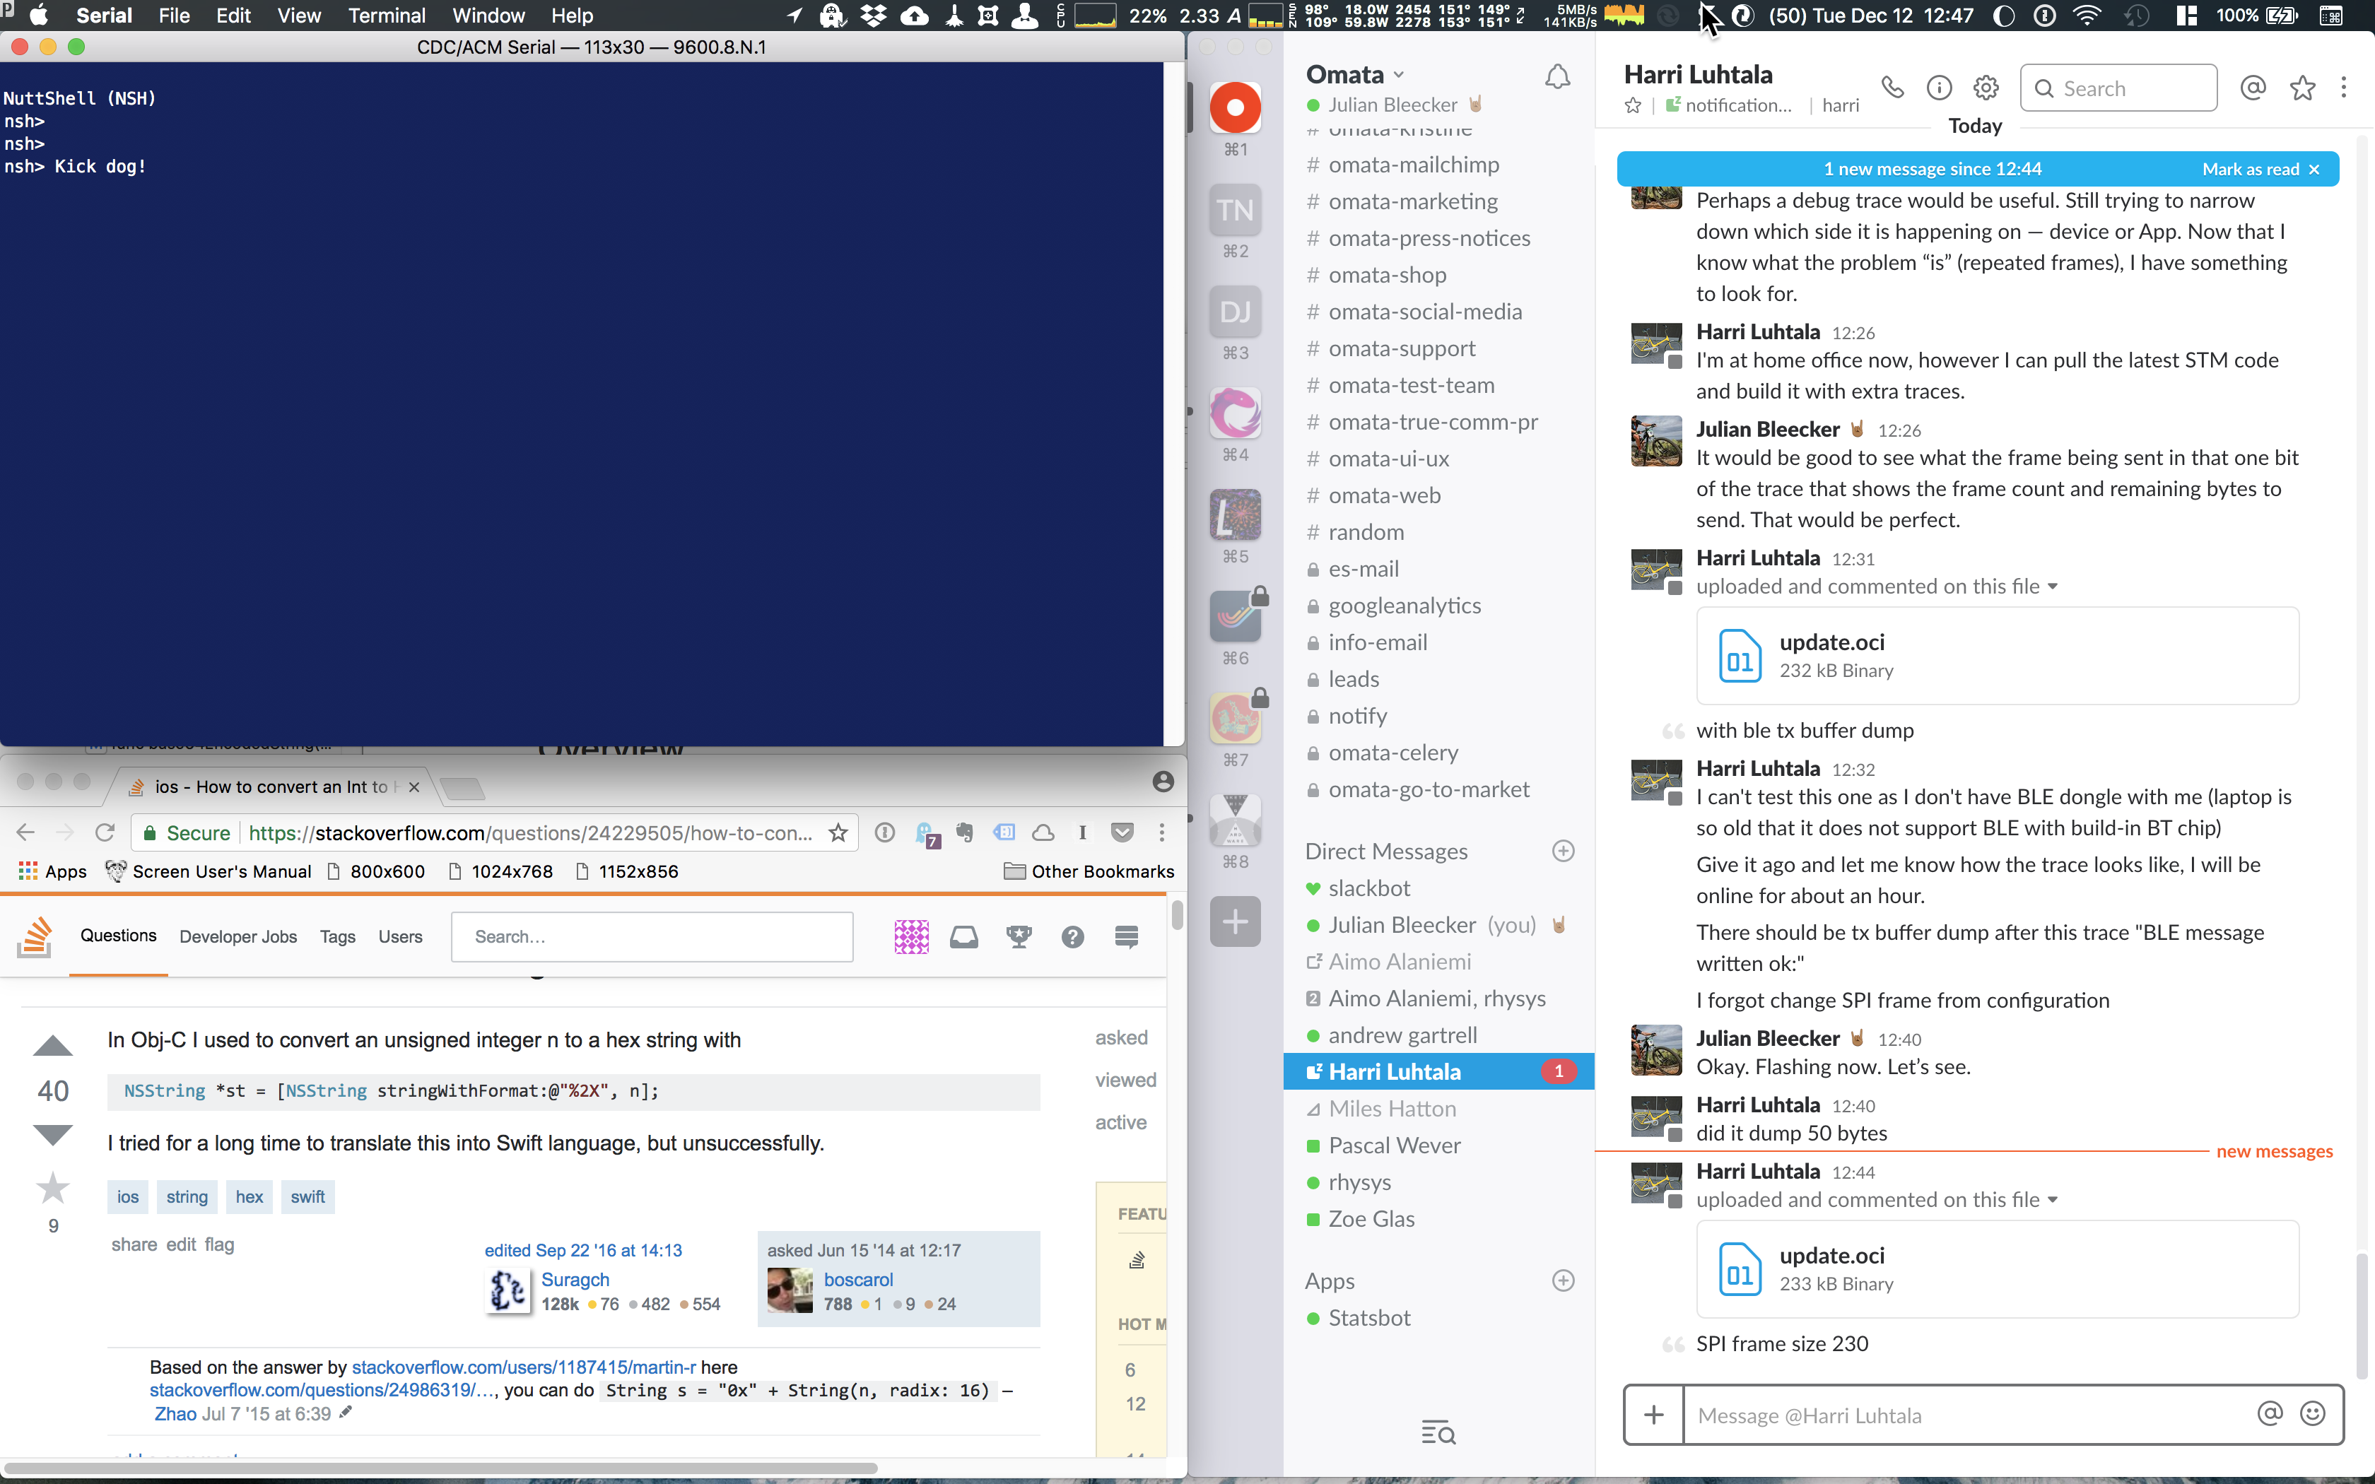
Task: Favorite the Stack Overflow question star
Action: click(53, 1188)
